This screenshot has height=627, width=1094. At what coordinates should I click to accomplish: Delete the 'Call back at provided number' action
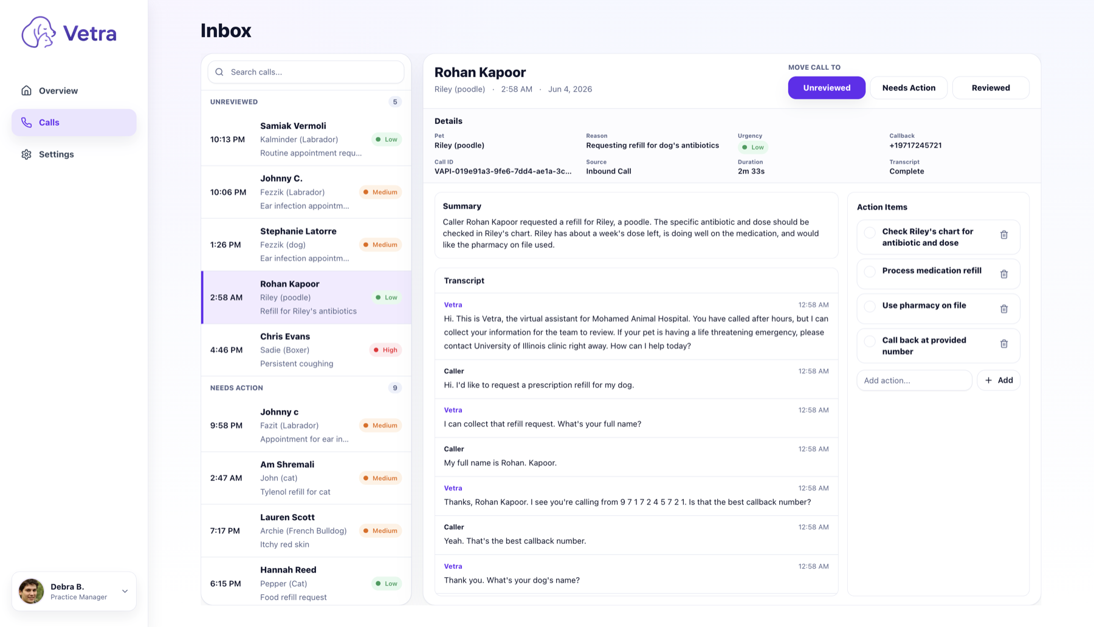(1004, 344)
